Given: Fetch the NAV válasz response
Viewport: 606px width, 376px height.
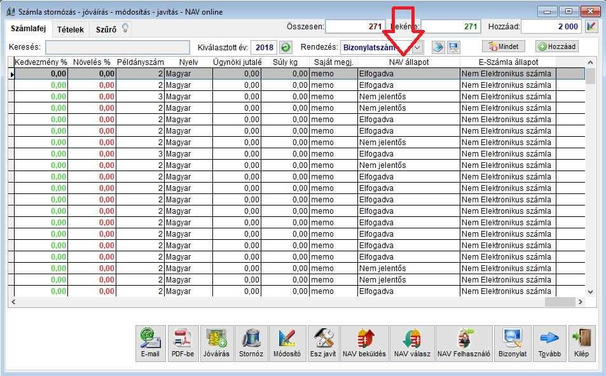Looking at the screenshot, I should 413,343.
